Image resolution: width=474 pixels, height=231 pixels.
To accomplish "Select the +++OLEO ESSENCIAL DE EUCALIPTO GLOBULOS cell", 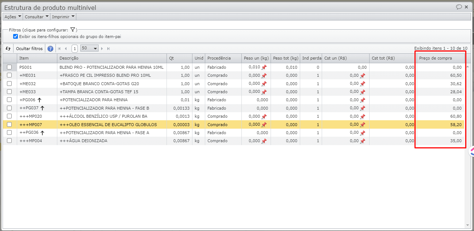I will click(112, 125).
